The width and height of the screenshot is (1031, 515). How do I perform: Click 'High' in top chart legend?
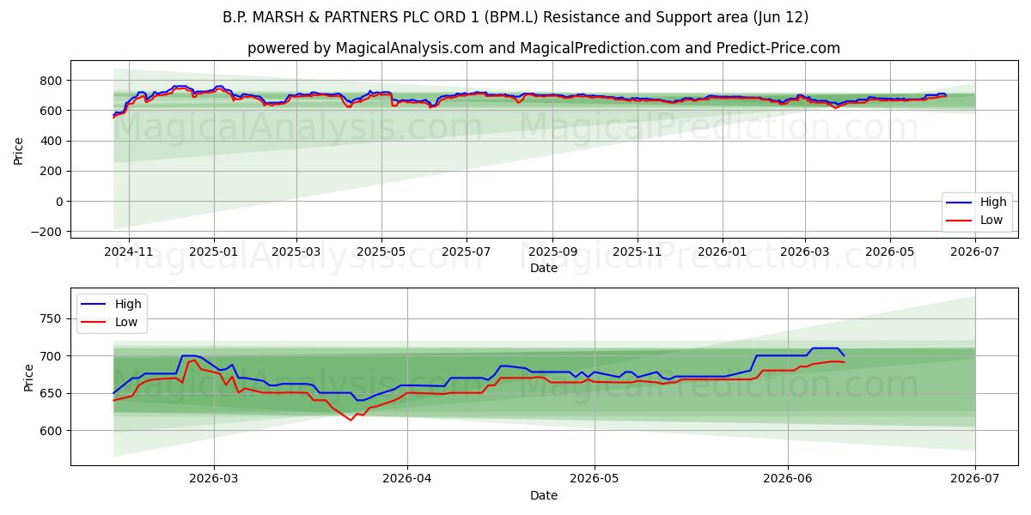click(x=993, y=203)
